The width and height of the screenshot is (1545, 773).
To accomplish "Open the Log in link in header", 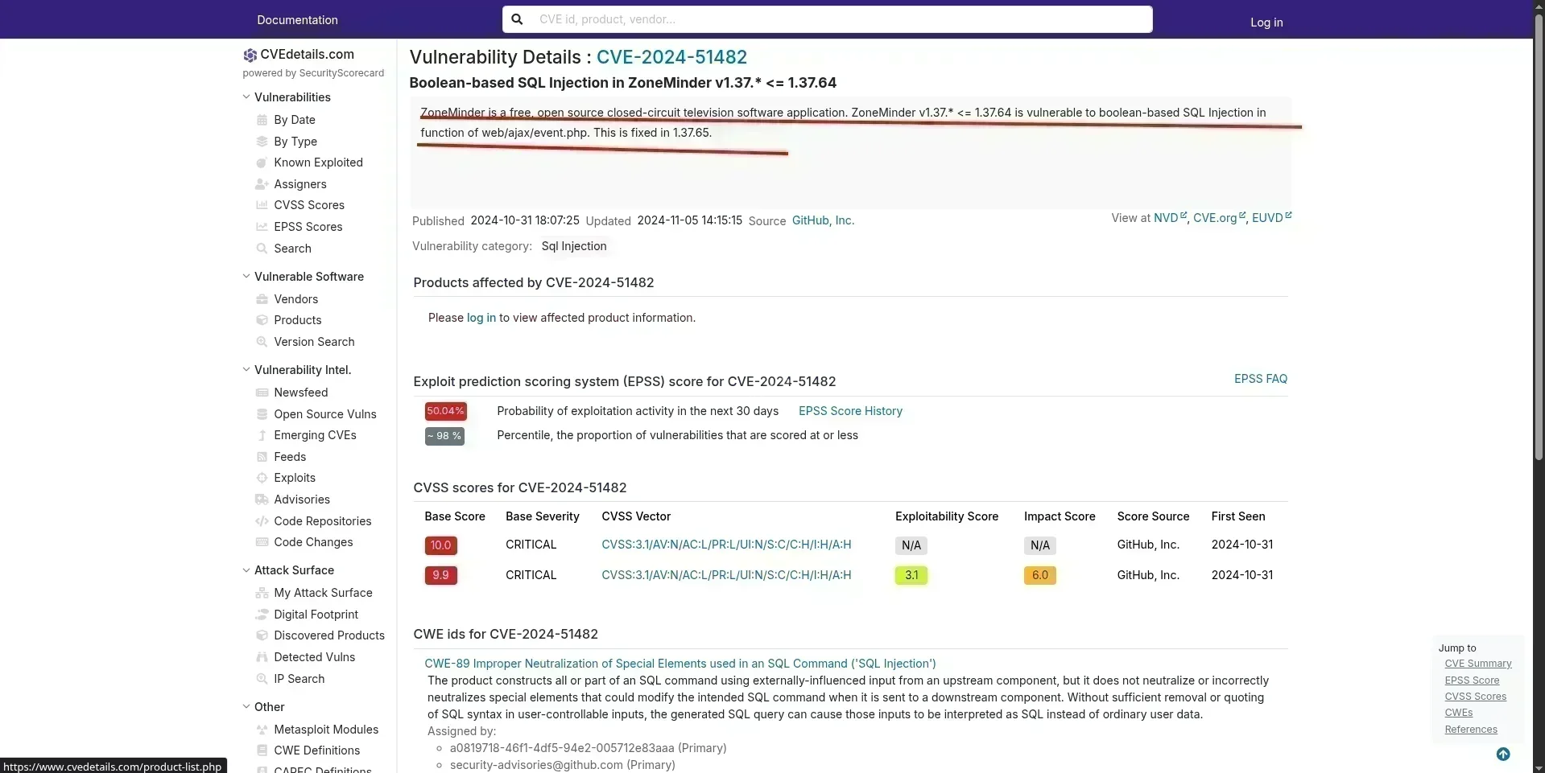I will pos(1266,23).
